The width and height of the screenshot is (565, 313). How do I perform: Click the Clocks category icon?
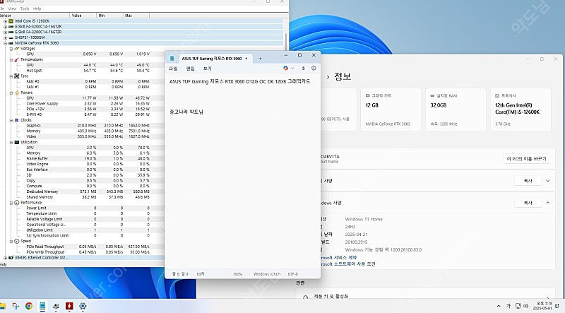[x=16, y=120]
